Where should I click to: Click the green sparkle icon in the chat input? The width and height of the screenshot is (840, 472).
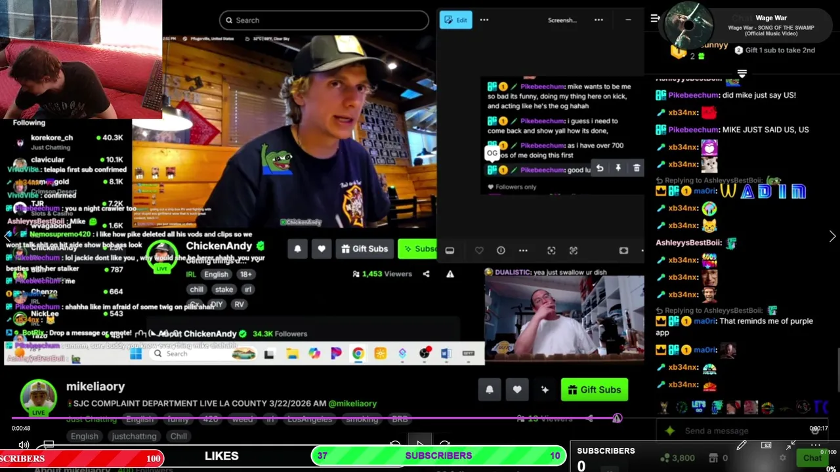coord(669,431)
